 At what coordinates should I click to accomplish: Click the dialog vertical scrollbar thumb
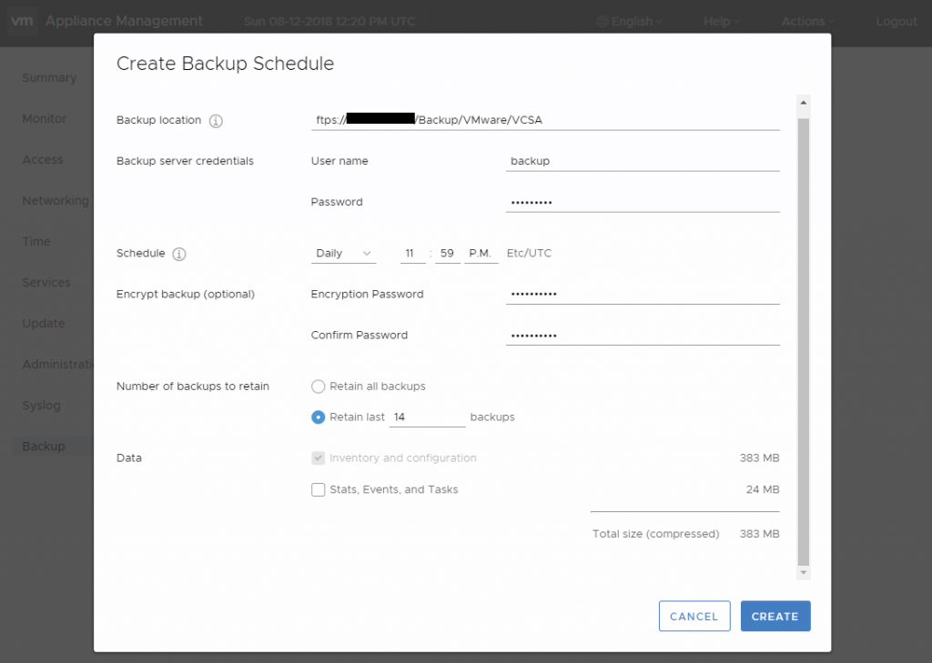coord(804,342)
